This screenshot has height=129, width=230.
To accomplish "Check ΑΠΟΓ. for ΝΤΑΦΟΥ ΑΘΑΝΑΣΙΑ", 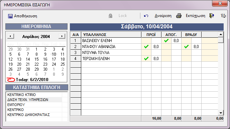I will pyautogui.click(x=166, y=47).
